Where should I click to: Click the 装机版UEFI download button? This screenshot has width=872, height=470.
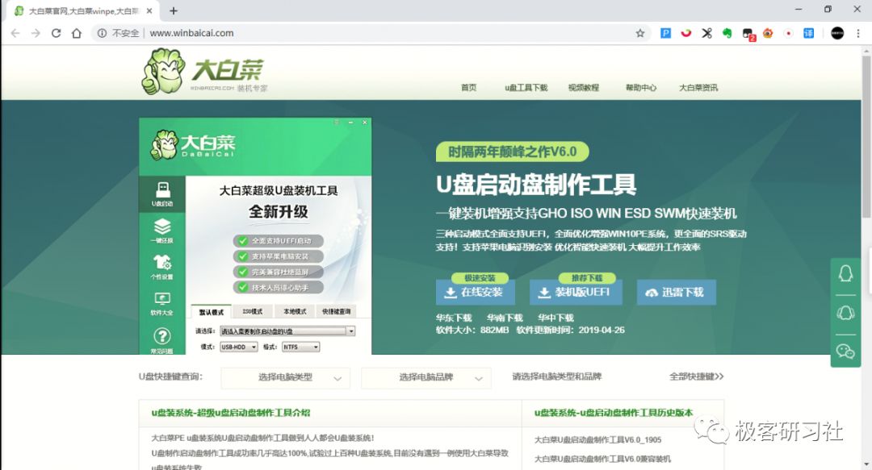tap(576, 292)
